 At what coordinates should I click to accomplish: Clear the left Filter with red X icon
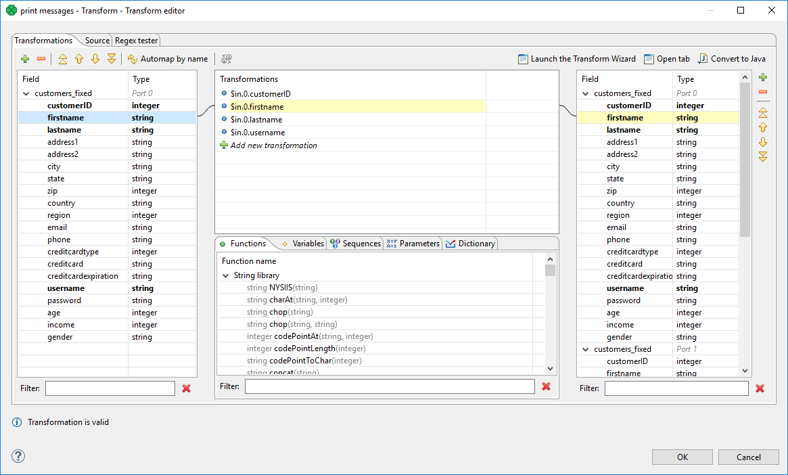point(187,388)
